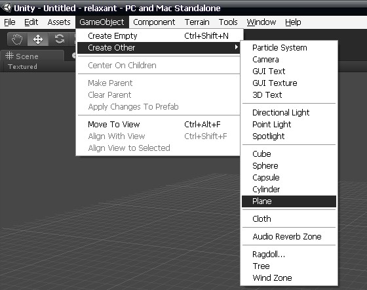
Task: Open the Ragdoll... wizard
Action: [289, 255]
